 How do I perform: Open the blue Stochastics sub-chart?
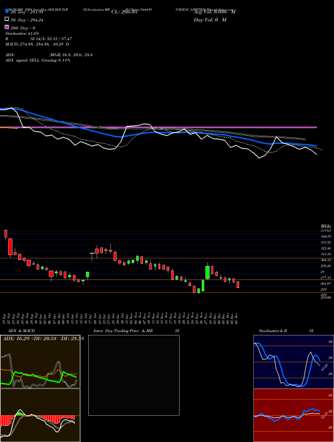(x=293, y=362)
